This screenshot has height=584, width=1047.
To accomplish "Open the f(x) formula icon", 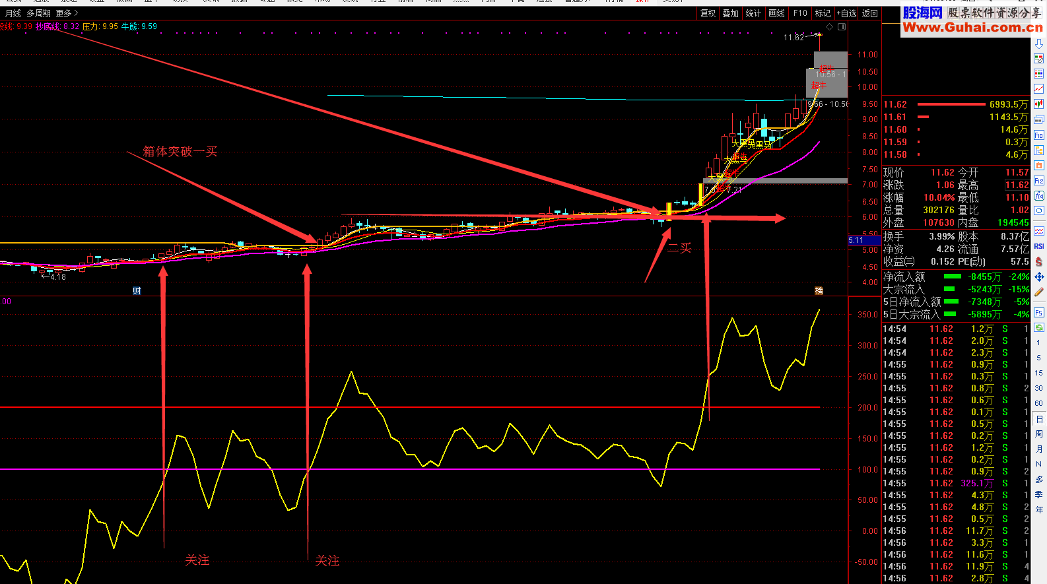I will point(1039,195).
